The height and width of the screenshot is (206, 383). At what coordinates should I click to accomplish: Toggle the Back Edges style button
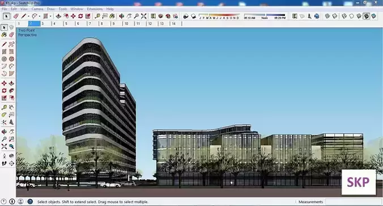[335, 16]
